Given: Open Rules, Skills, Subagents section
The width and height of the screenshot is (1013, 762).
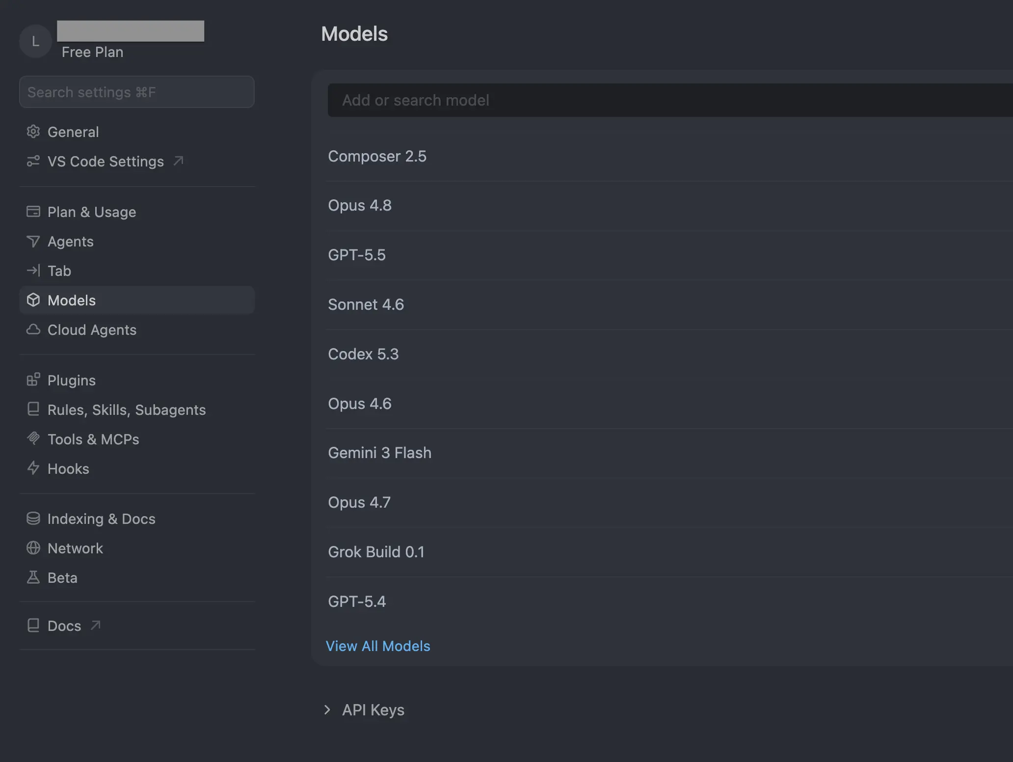Looking at the screenshot, I should coord(137,409).
